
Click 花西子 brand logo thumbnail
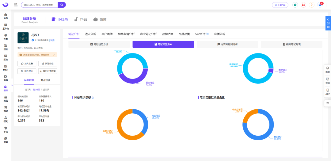click(x=23, y=38)
